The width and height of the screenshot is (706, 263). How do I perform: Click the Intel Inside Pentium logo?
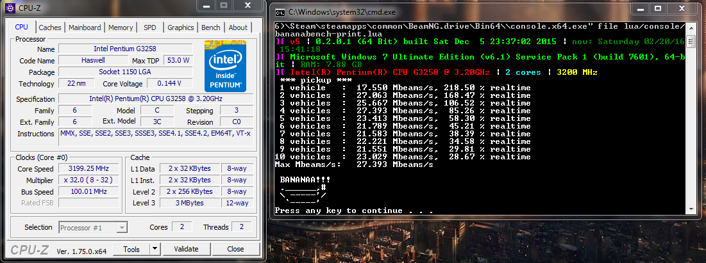click(225, 66)
